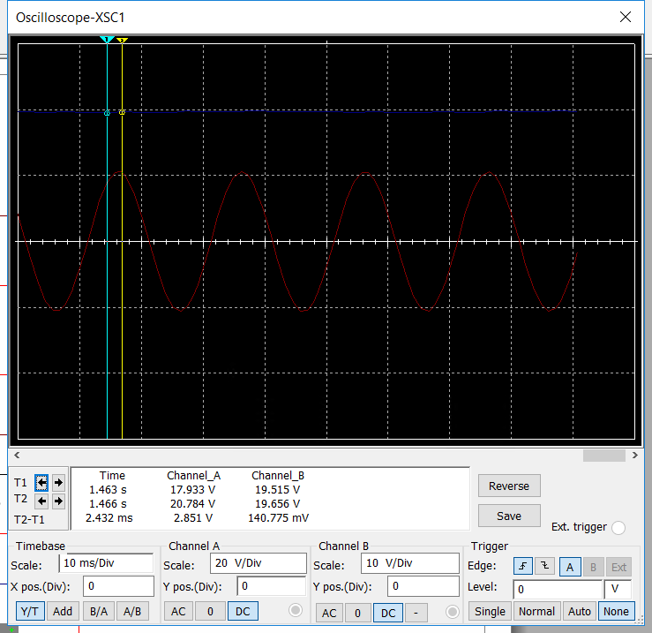Click the yellow T2 cursor marker
The image size is (652, 633).
coord(122,41)
